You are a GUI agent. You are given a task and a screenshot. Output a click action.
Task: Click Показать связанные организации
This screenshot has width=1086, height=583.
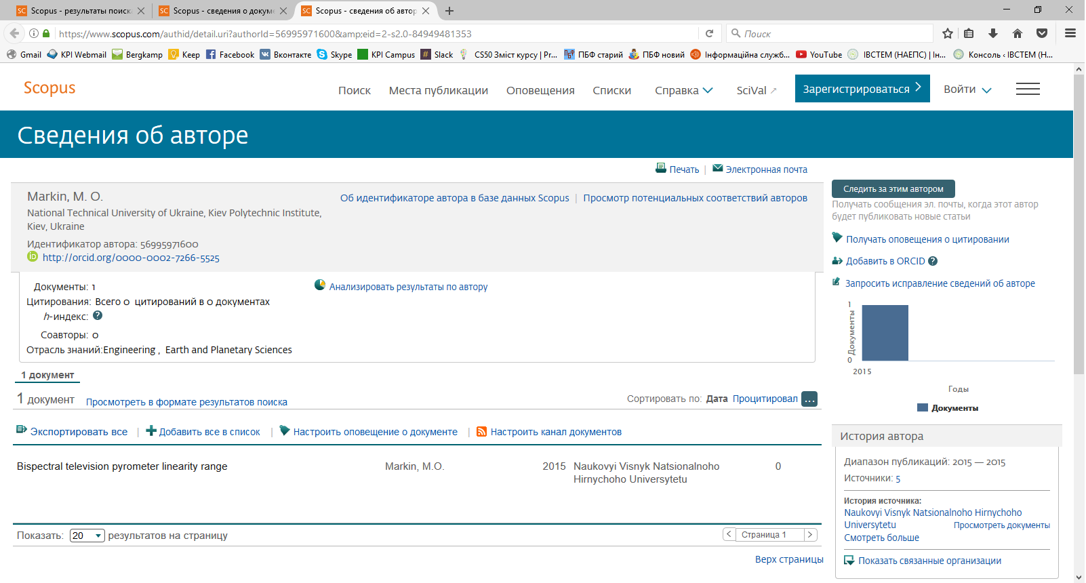pyautogui.click(x=923, y=561)
